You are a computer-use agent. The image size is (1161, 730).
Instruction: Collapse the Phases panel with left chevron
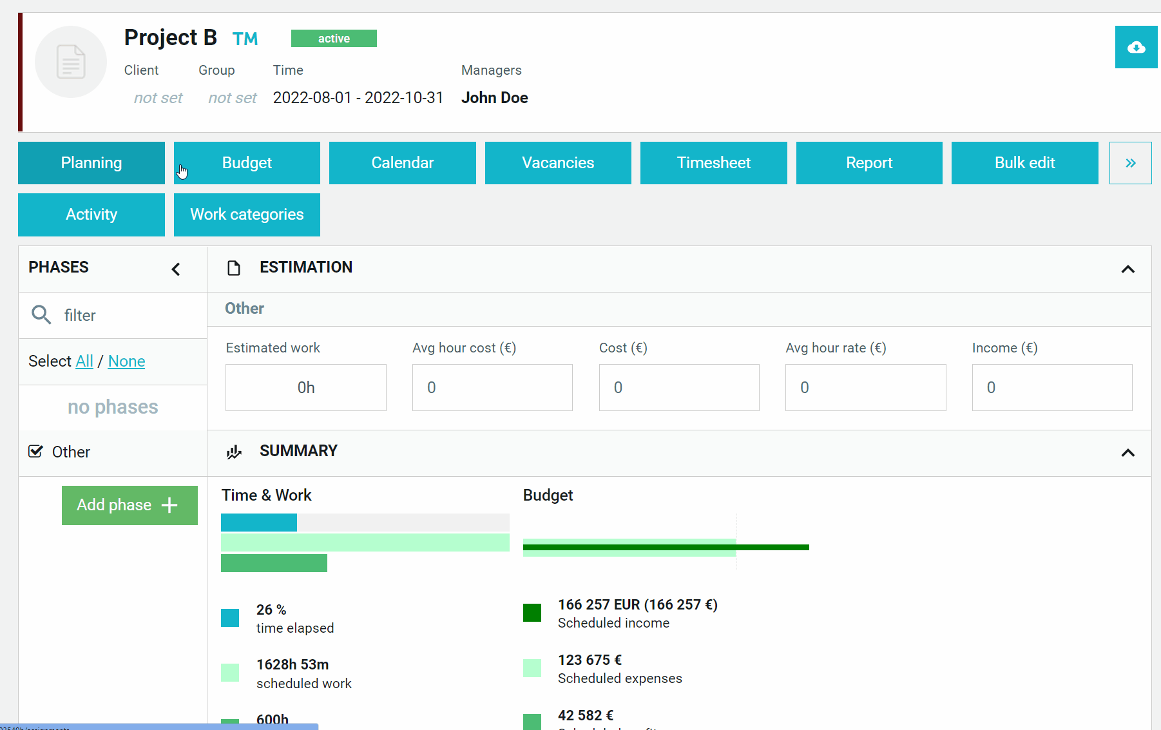pos(176,269)
